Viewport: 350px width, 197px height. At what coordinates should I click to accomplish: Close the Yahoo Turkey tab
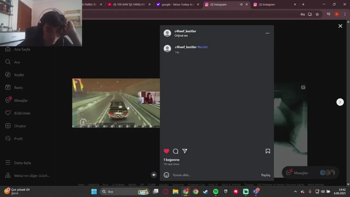(198, 4)
